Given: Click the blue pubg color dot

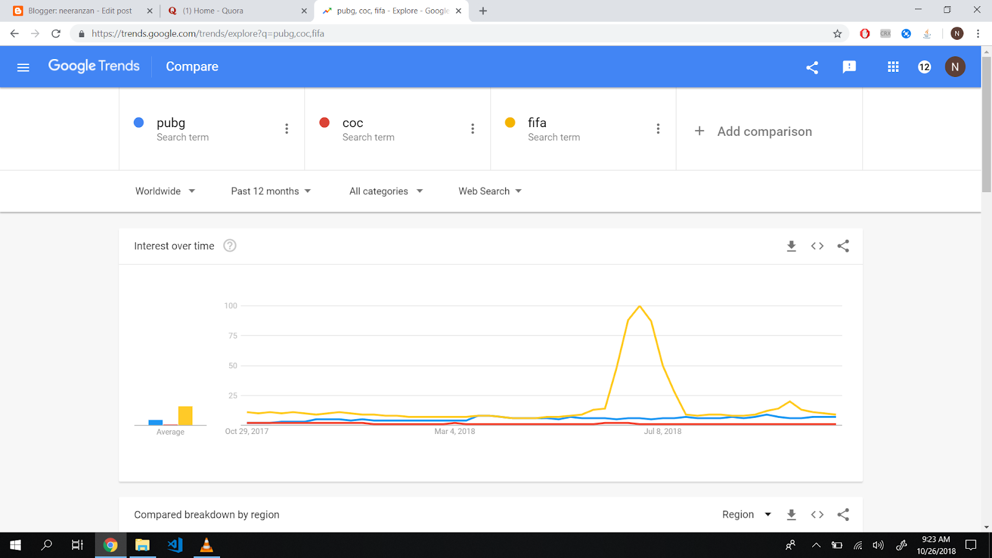Looking at the screenshot, I should click(139, 123).
